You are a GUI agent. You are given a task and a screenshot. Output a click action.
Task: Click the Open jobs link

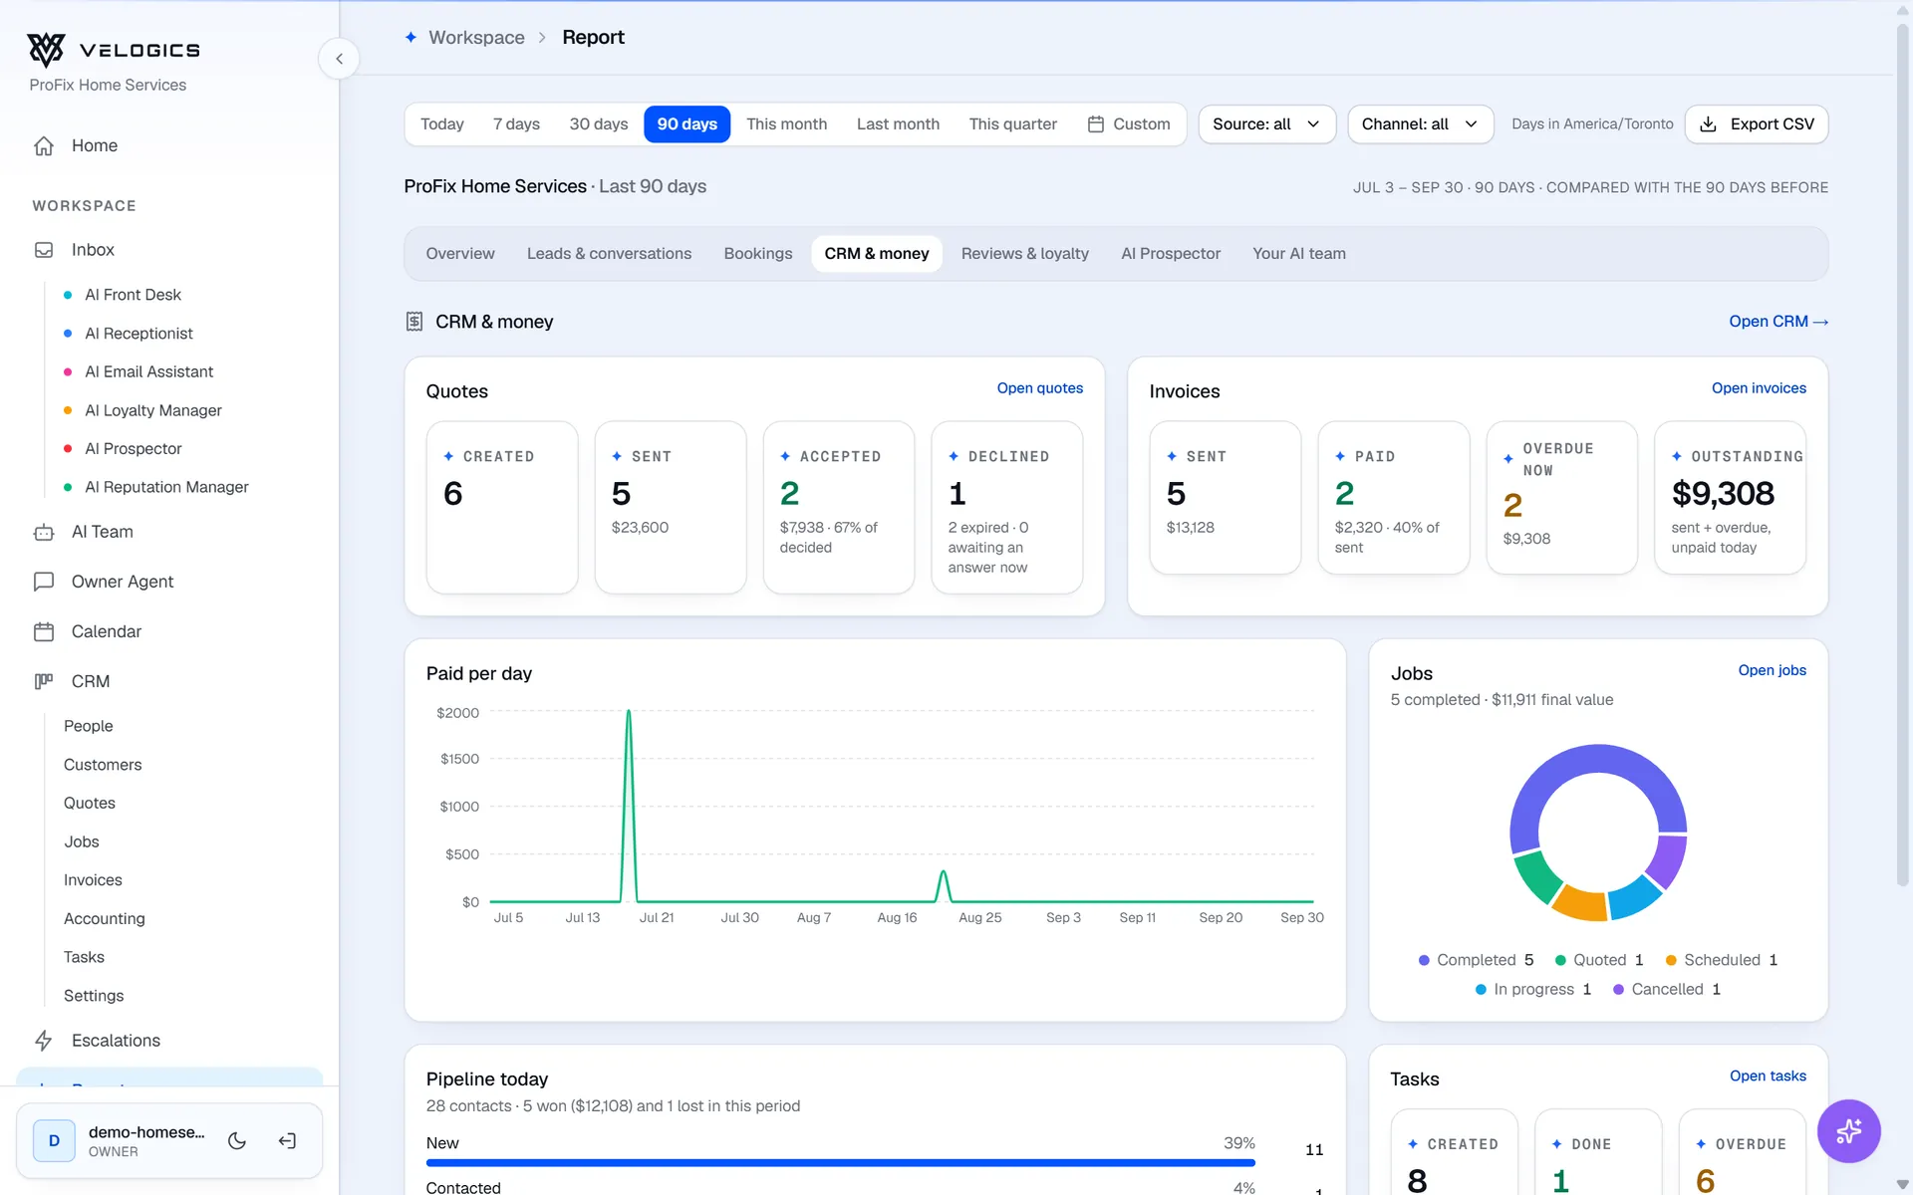click(1772, 670)
